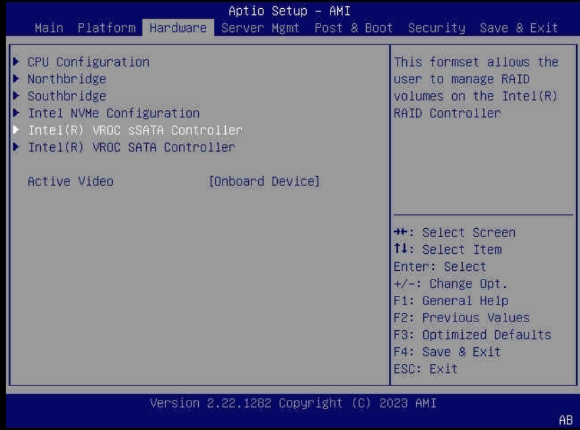Select Intel(R) VROC SATA Controller entry
This screenshot has height=430, width=580.
tap(132, 147)
